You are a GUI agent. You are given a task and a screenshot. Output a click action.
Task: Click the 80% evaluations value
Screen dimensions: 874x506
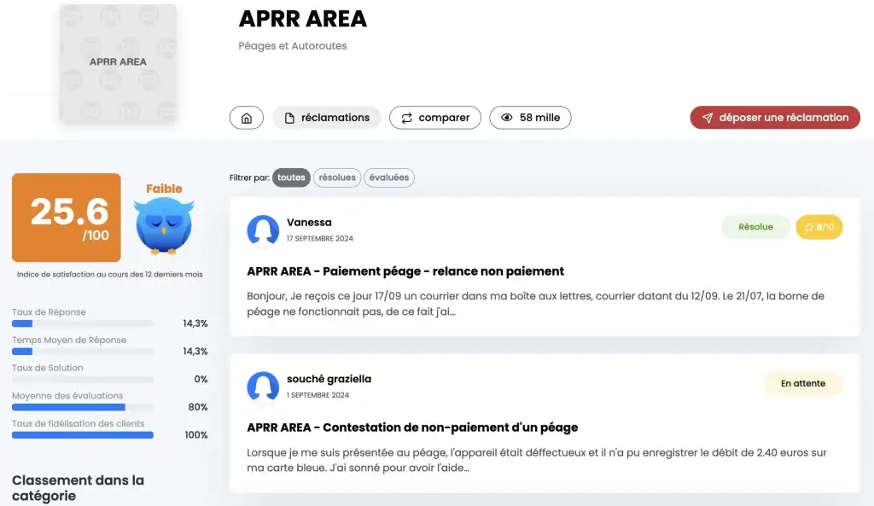tap(198, 407)
